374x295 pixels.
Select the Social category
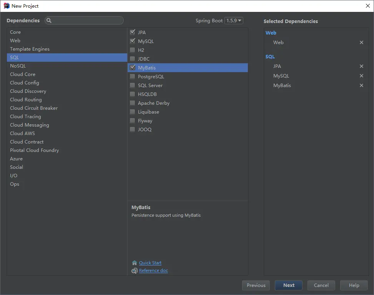67,167
